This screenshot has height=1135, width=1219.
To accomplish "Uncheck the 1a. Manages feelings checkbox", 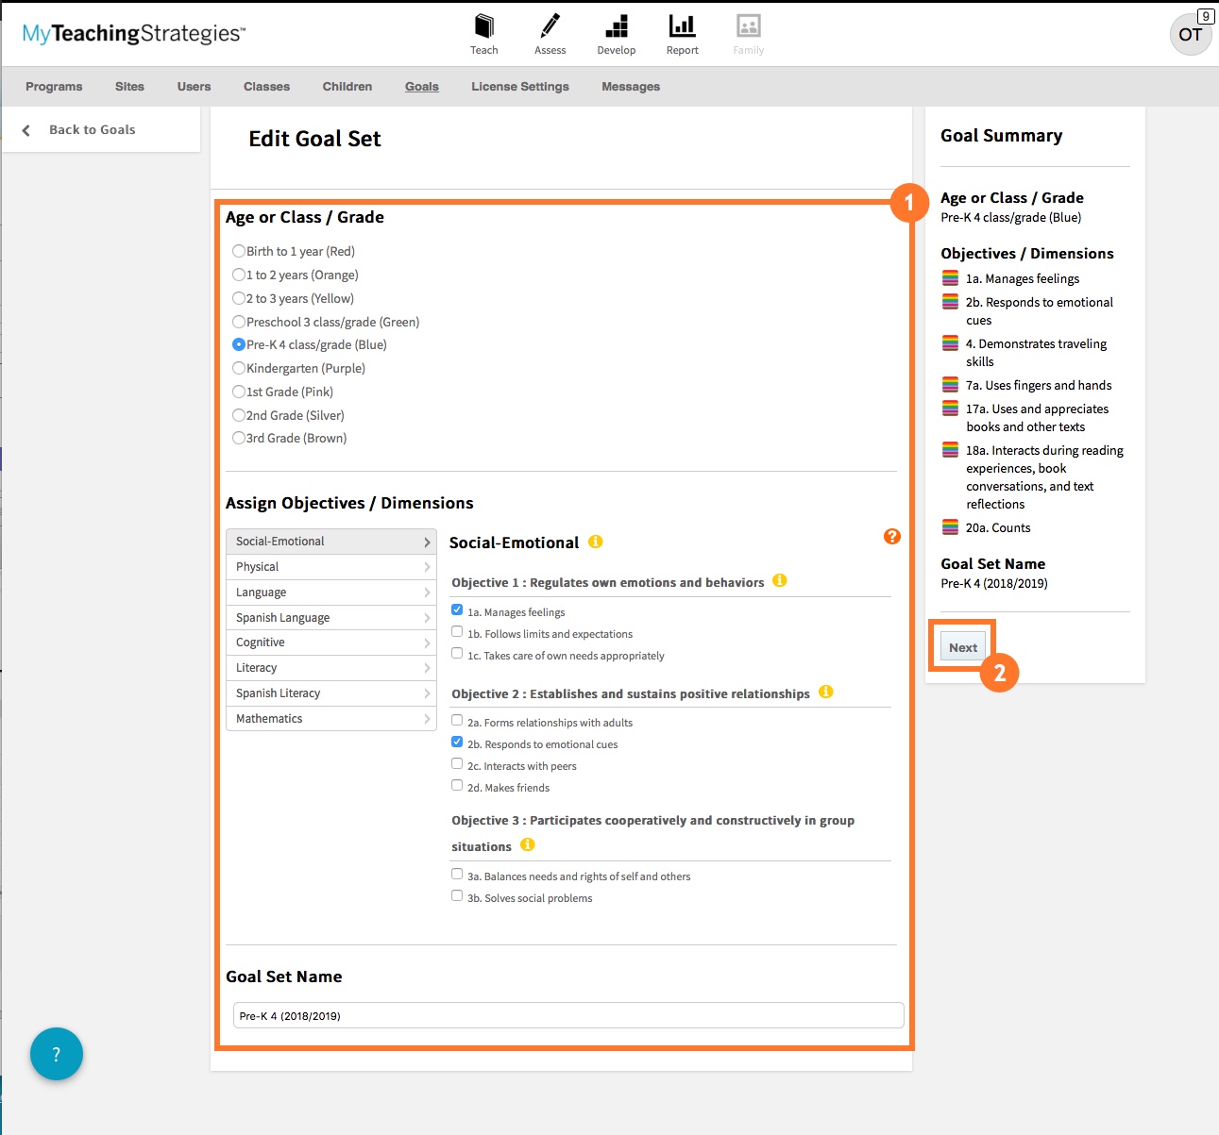I will 457,610.
